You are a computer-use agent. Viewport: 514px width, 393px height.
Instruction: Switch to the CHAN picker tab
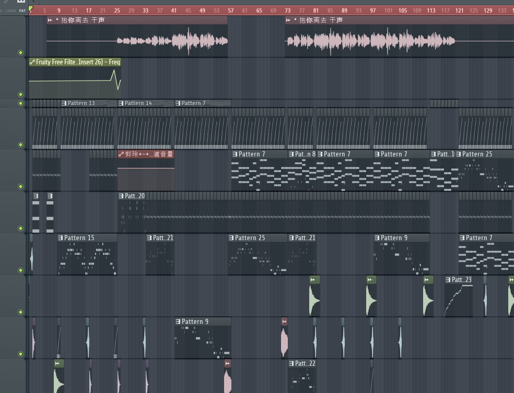click(x=11, y=10)
